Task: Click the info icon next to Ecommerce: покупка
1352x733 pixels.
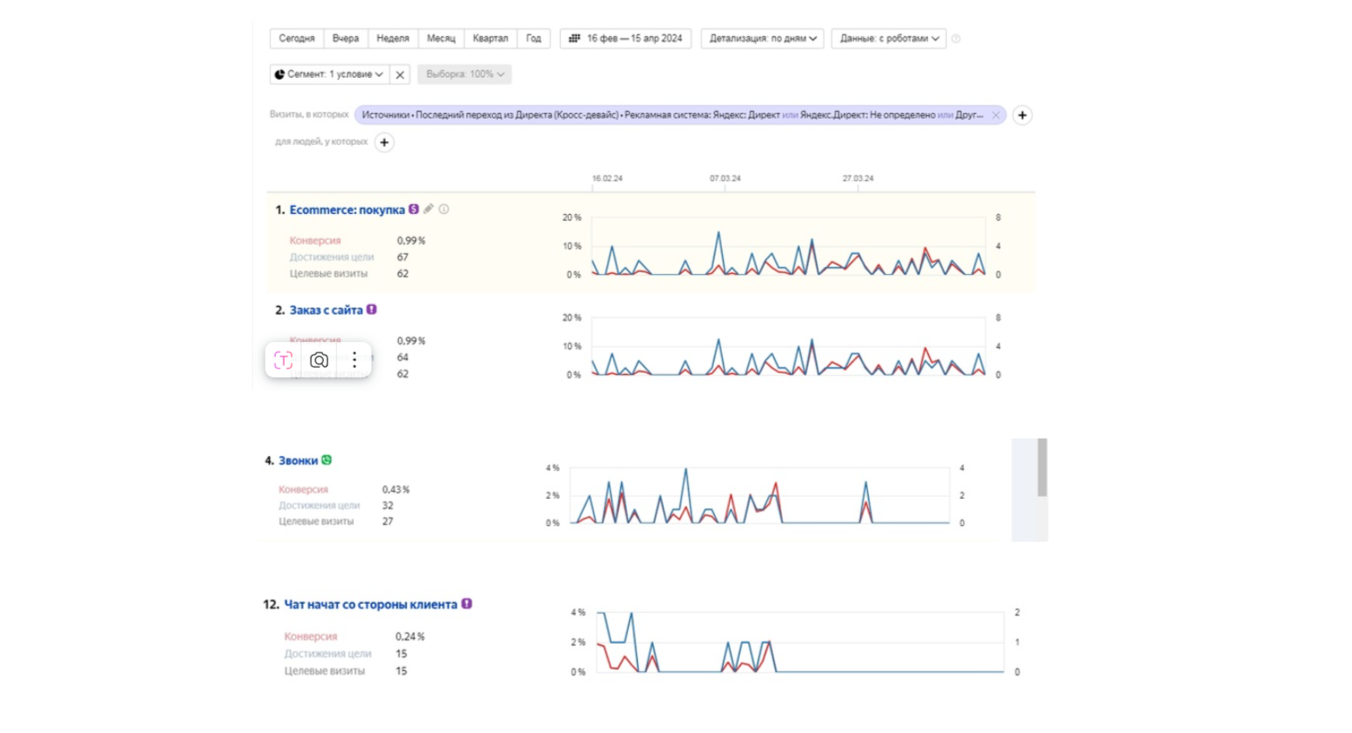Action: 444,210
